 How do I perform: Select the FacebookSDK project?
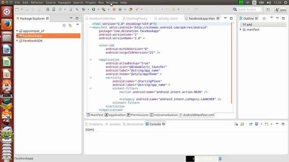point(33,40)
